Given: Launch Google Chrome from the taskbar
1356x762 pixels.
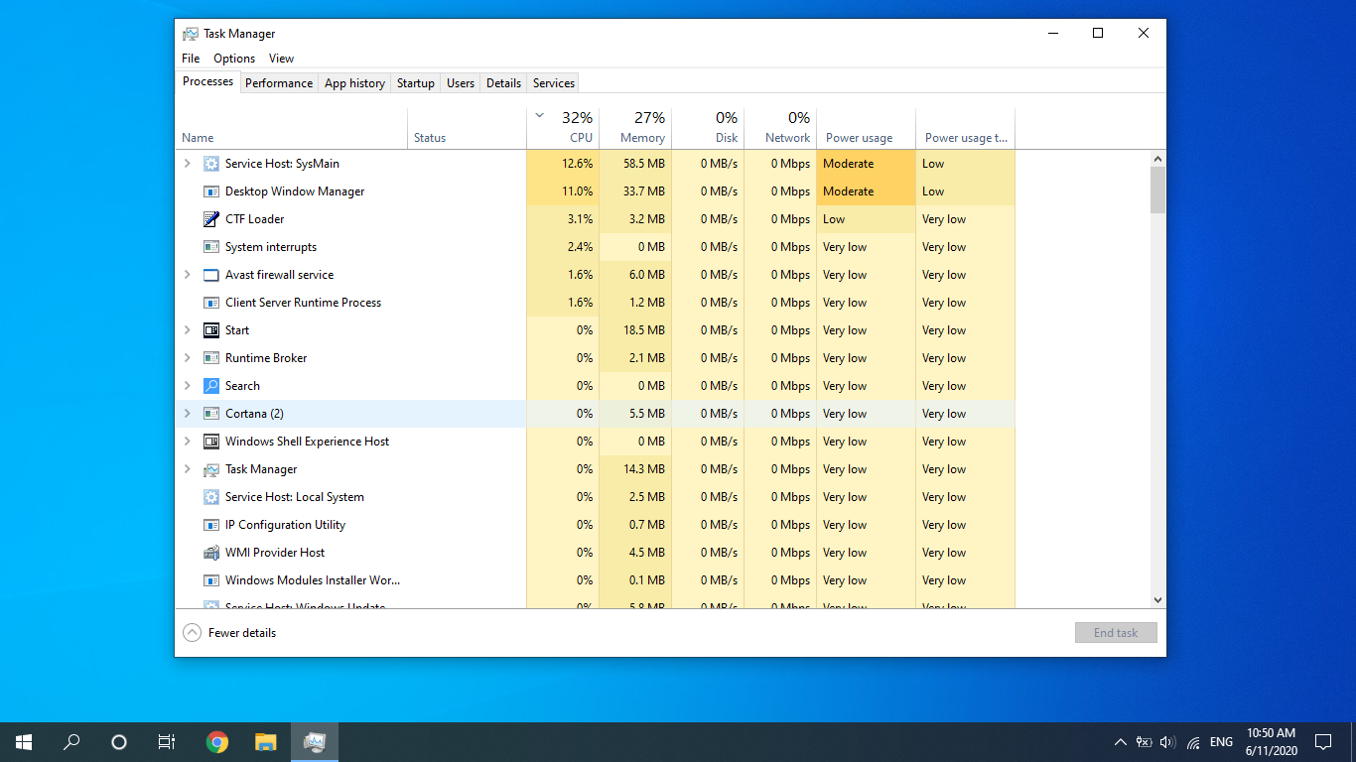Looking at the screenshot, I should tap(217, 742).
